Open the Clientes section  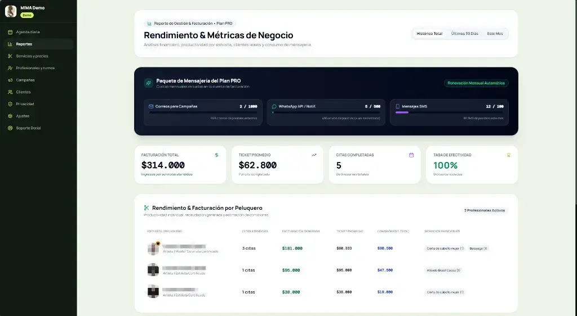click(38, 92)
